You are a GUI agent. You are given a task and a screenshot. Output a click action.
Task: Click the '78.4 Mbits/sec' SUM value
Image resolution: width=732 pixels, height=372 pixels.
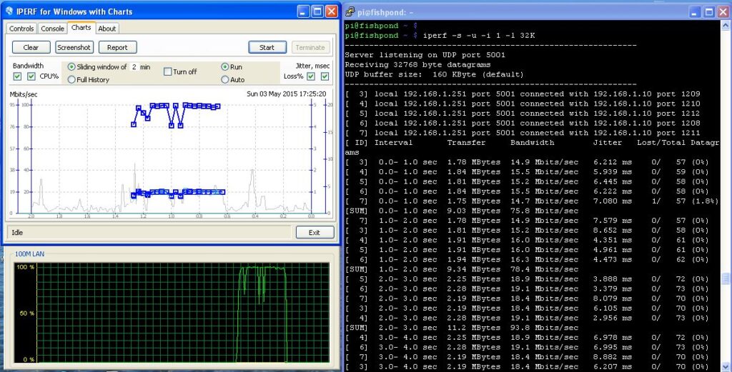click(544, 269)
